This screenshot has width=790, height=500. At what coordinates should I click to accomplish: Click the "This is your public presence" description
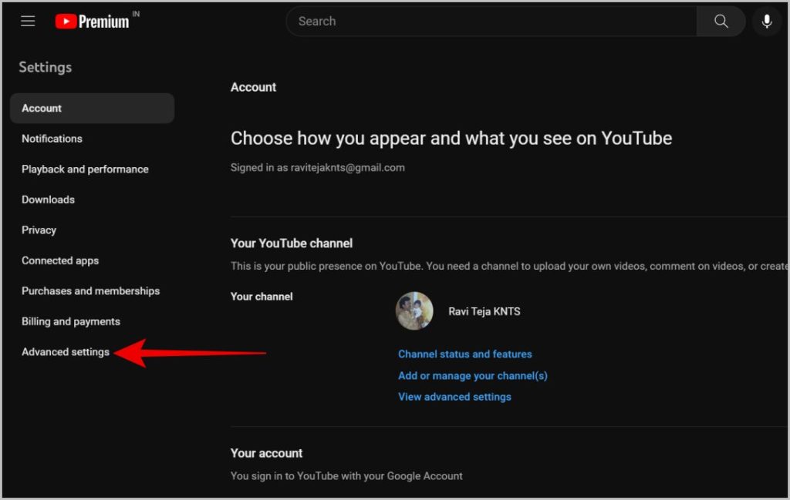tap(509, 266)
